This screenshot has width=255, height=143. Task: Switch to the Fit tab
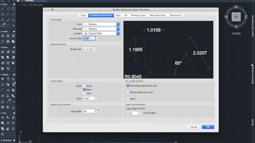pos(126,15)
